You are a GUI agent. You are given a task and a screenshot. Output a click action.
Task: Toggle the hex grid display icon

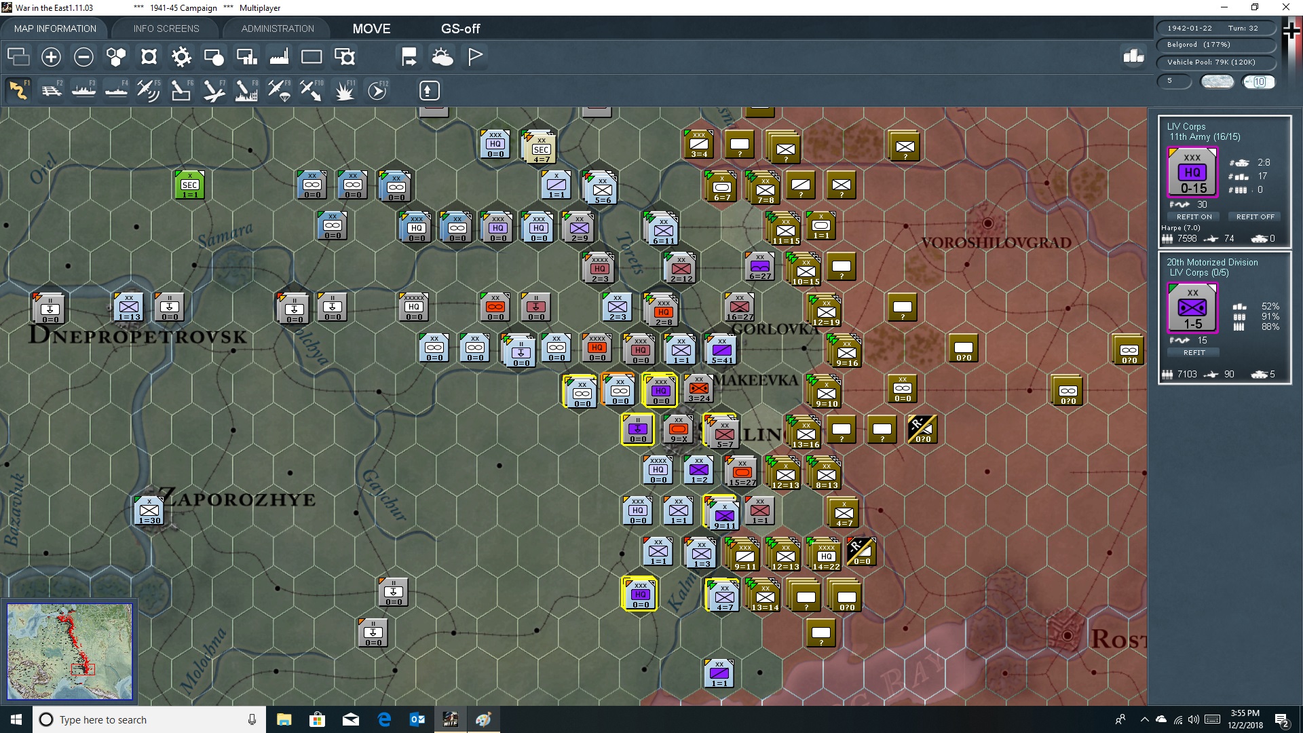coord(116,57)
